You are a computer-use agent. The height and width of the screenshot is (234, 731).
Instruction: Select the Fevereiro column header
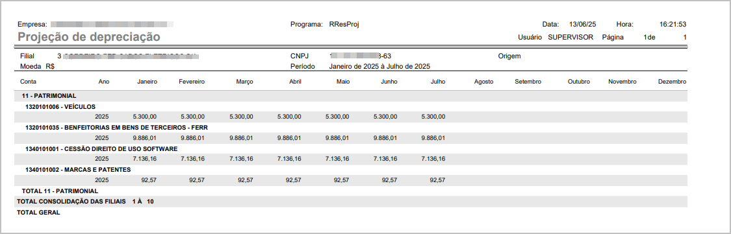[192, 82]
